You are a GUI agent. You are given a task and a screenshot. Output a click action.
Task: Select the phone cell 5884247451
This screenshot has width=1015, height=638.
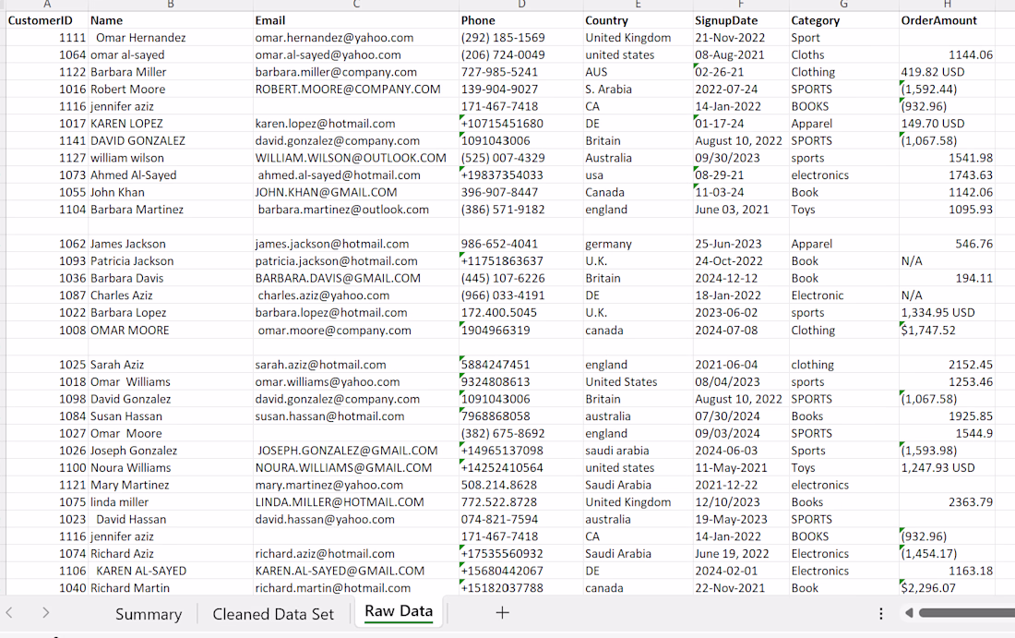tap(521, 364)
